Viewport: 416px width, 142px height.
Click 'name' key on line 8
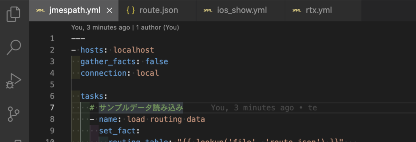coord(108,119)
